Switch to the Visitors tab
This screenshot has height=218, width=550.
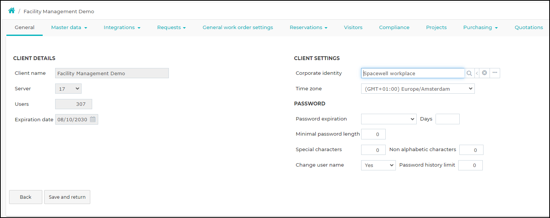[x=353, y=28]
